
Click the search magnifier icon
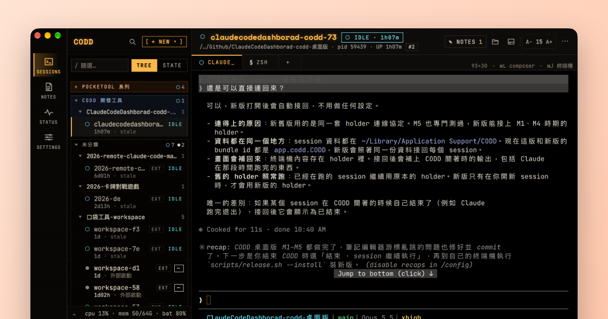pyautogui.click(x=132, y=42)
